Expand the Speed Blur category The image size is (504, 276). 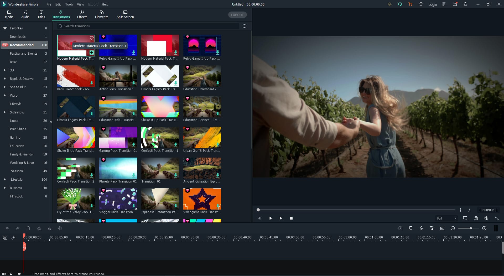pyautogui.click(x=4, y=87)
